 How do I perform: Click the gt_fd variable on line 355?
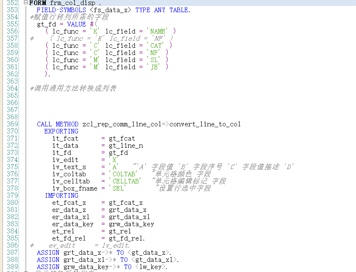pos(46,24)
